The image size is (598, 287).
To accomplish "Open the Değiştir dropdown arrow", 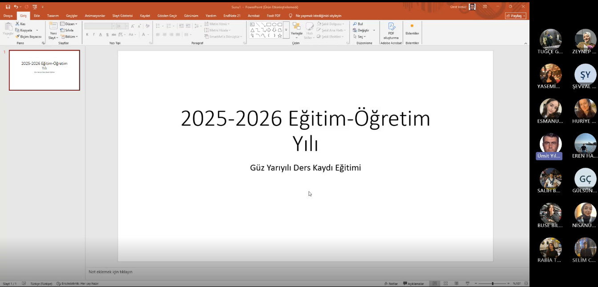I will coord(374,31).
